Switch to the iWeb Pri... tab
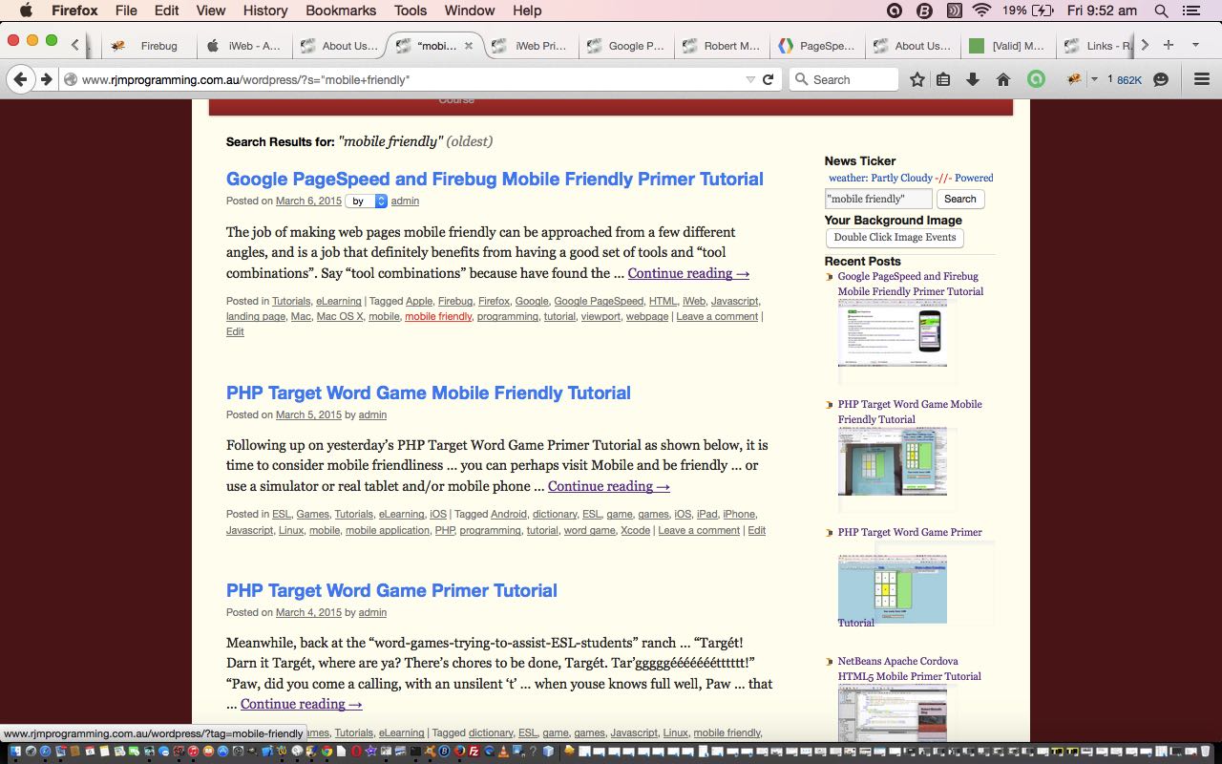 [x=530, y=45]
